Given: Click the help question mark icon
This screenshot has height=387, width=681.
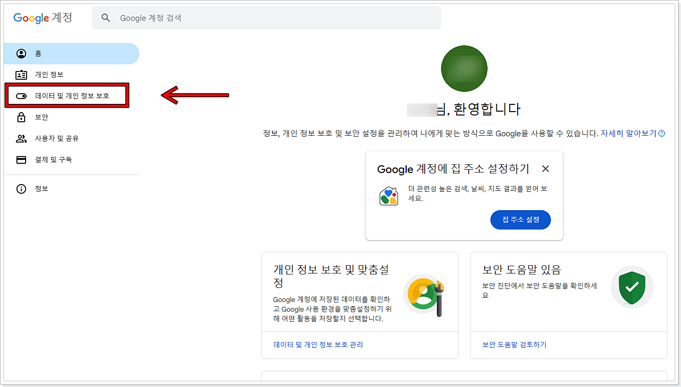Looking at the screenshot, I should point(662,133).
